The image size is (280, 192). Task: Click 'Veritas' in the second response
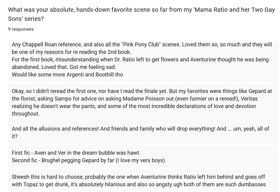coord(249,99)
